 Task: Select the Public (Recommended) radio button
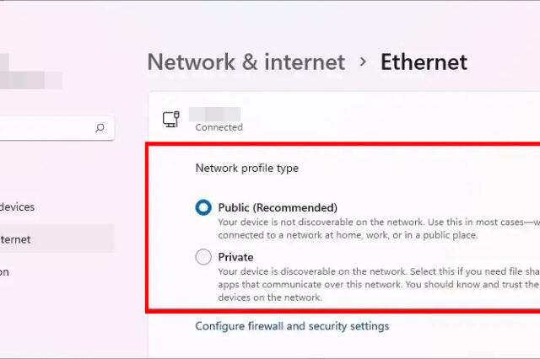pos(203,207)
